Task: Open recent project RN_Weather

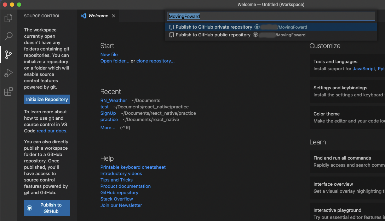Action: 114,101
